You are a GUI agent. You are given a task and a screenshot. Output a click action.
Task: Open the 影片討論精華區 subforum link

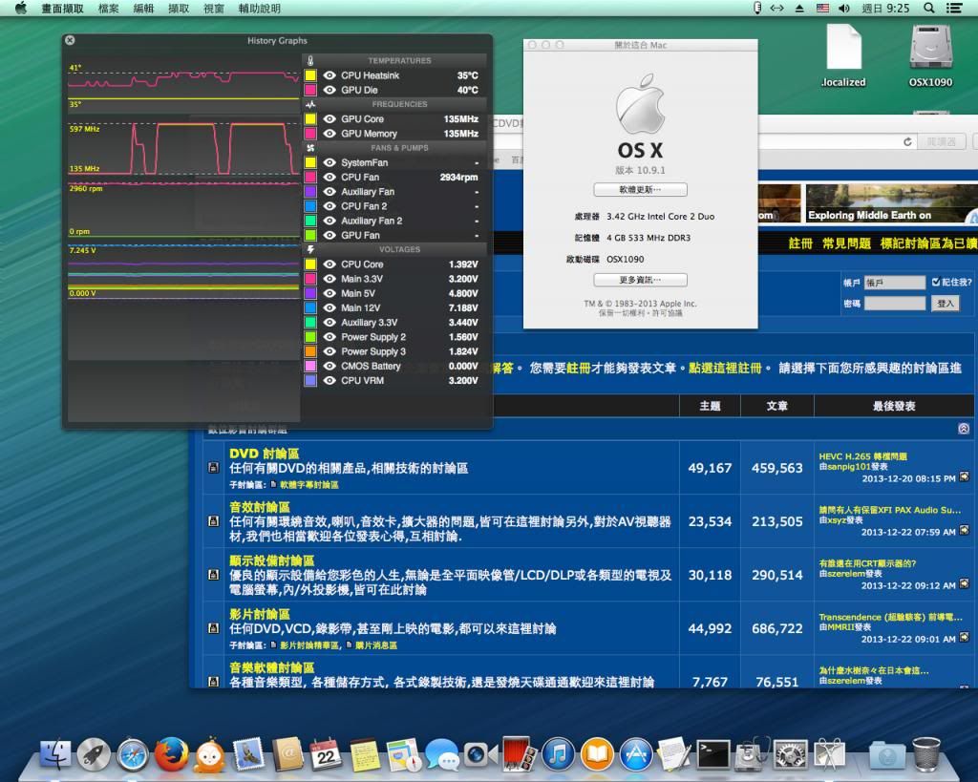pyautogui.click(x=309, y=645)
